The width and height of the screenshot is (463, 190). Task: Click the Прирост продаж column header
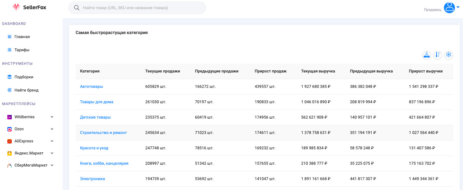[x=270, y=71]
